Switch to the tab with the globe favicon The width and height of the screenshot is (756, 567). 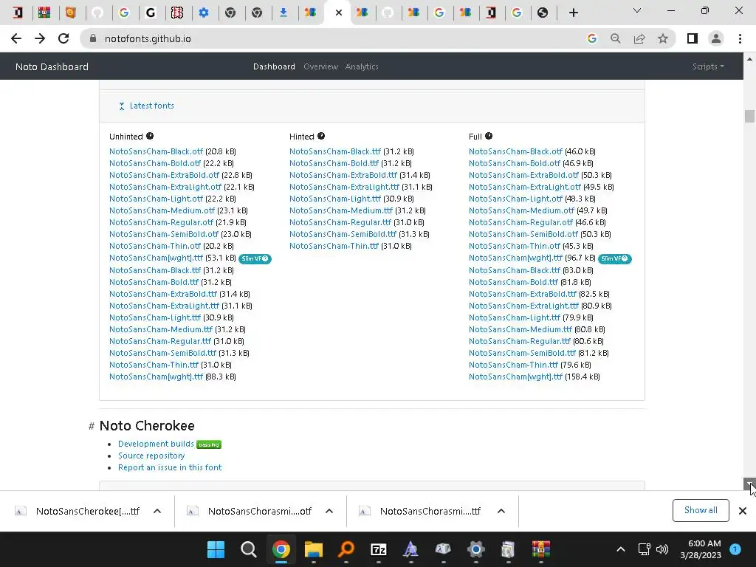[543, 13]
